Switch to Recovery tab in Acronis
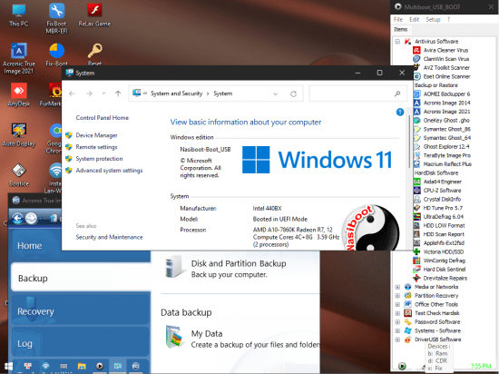Viewport: 499px width, 374px height. [x=81, y=310]
